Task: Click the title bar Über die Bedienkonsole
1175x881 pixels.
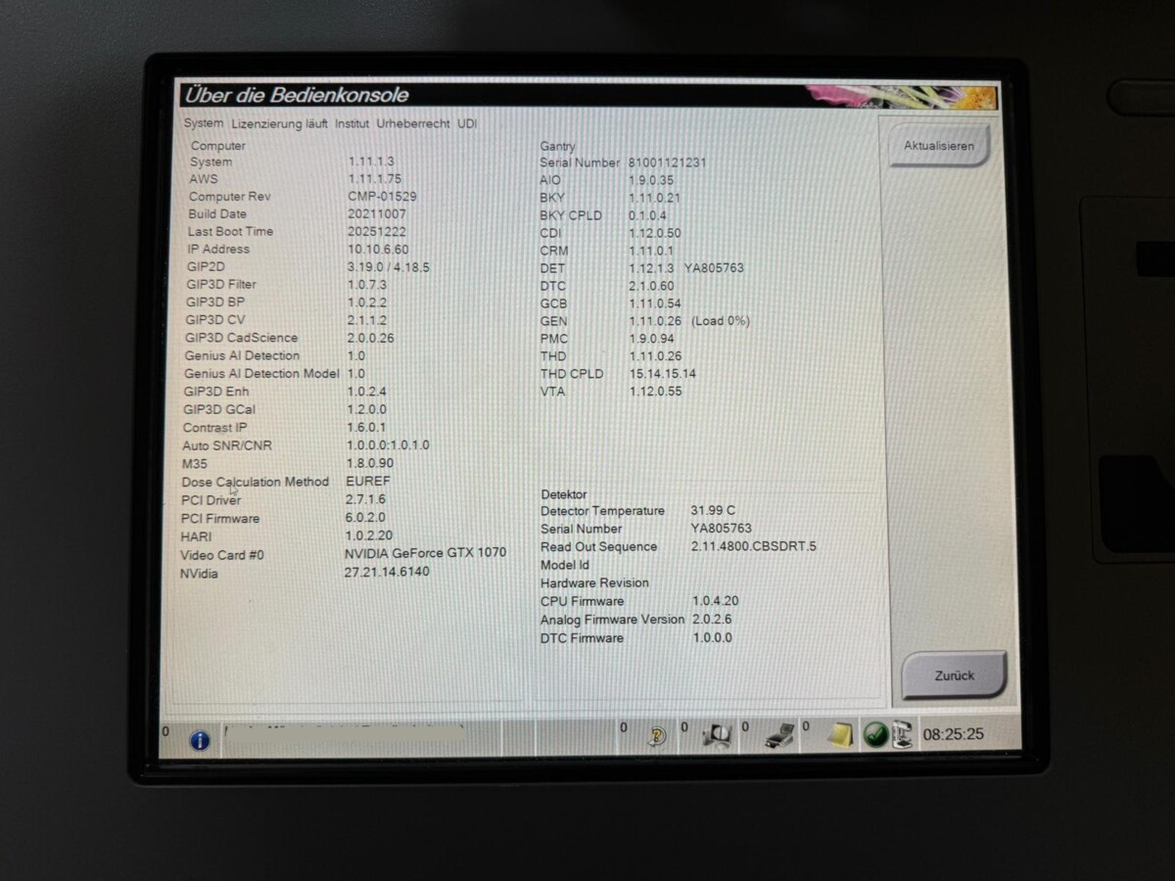Action: 294,95
